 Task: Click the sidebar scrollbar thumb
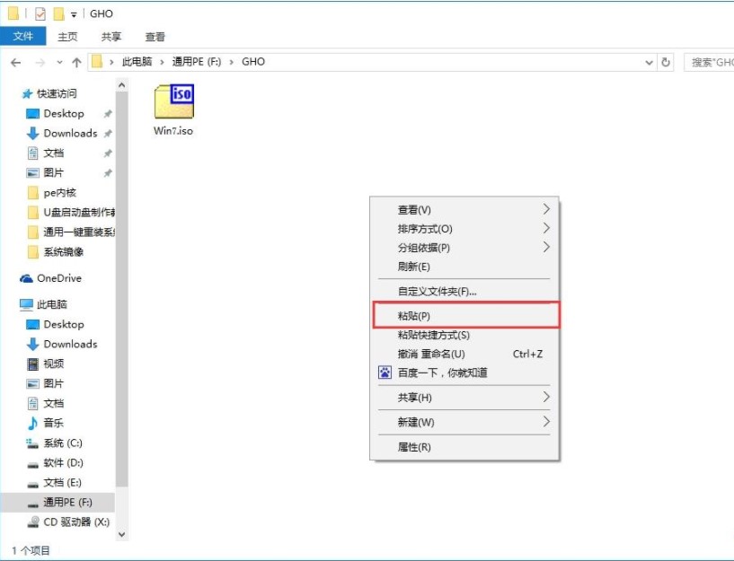tap(121, 289)
